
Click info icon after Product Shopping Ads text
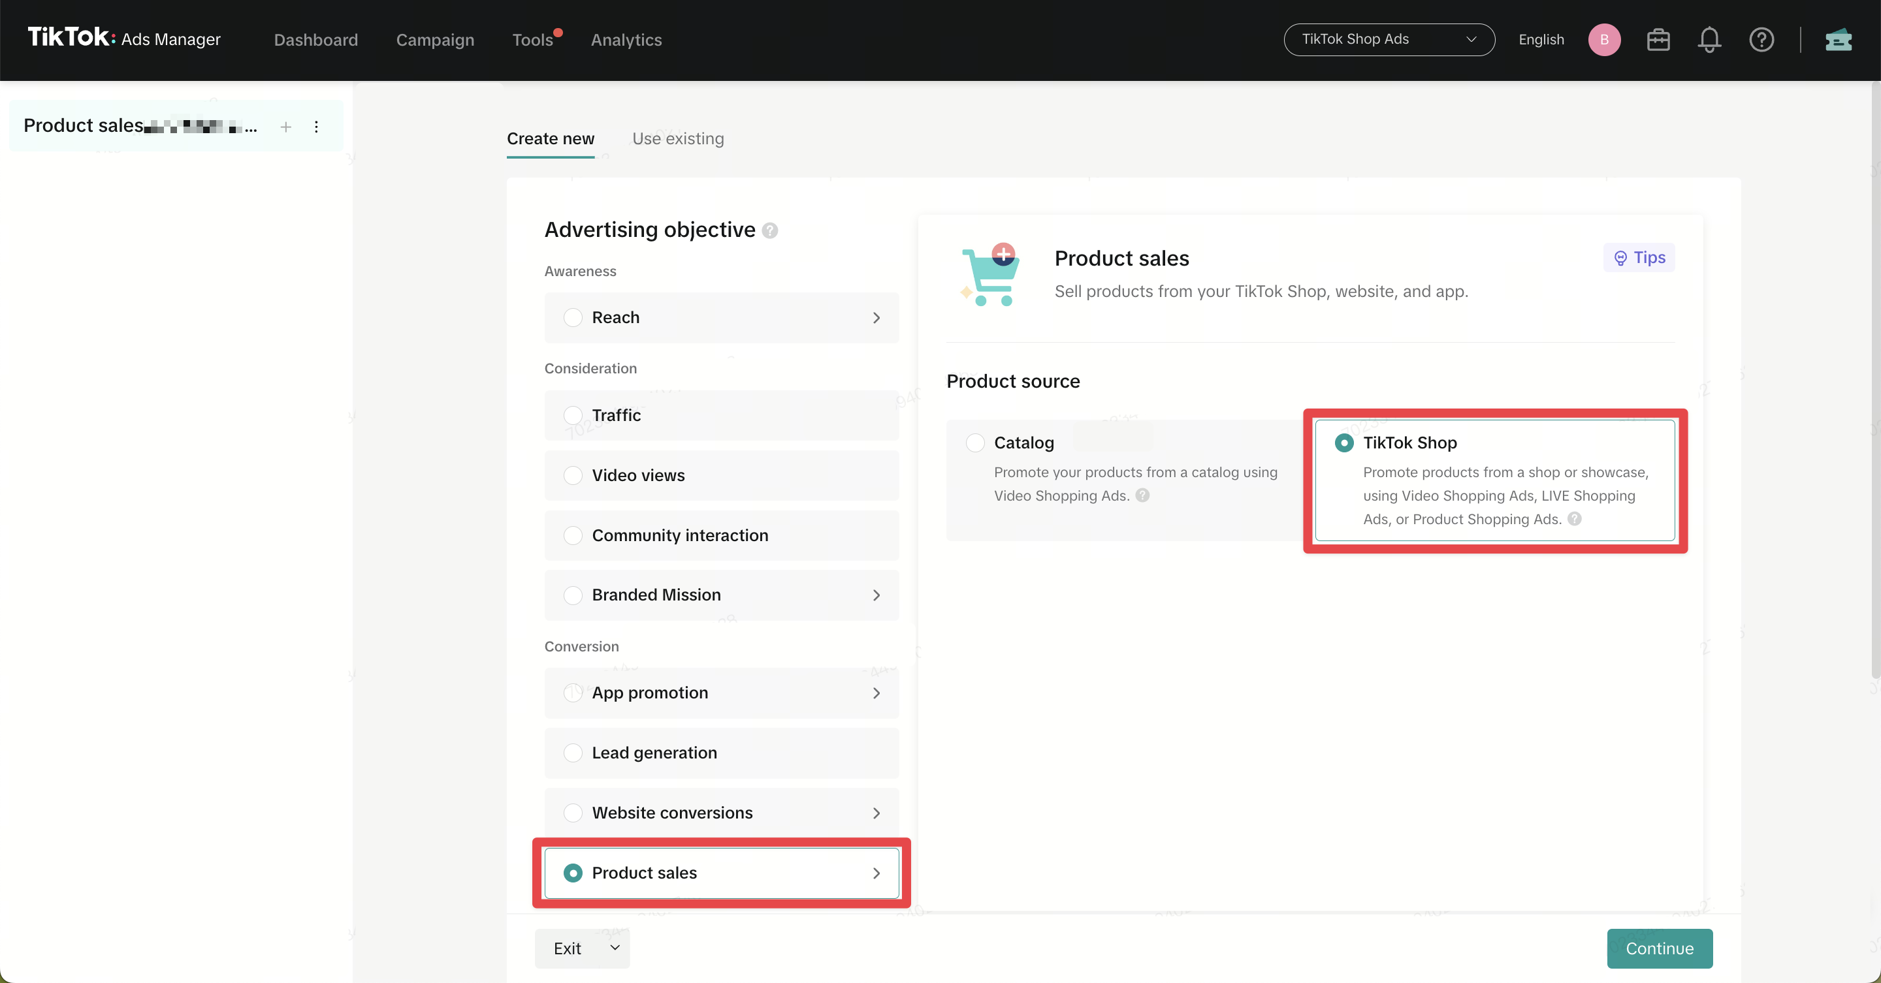1575,519
